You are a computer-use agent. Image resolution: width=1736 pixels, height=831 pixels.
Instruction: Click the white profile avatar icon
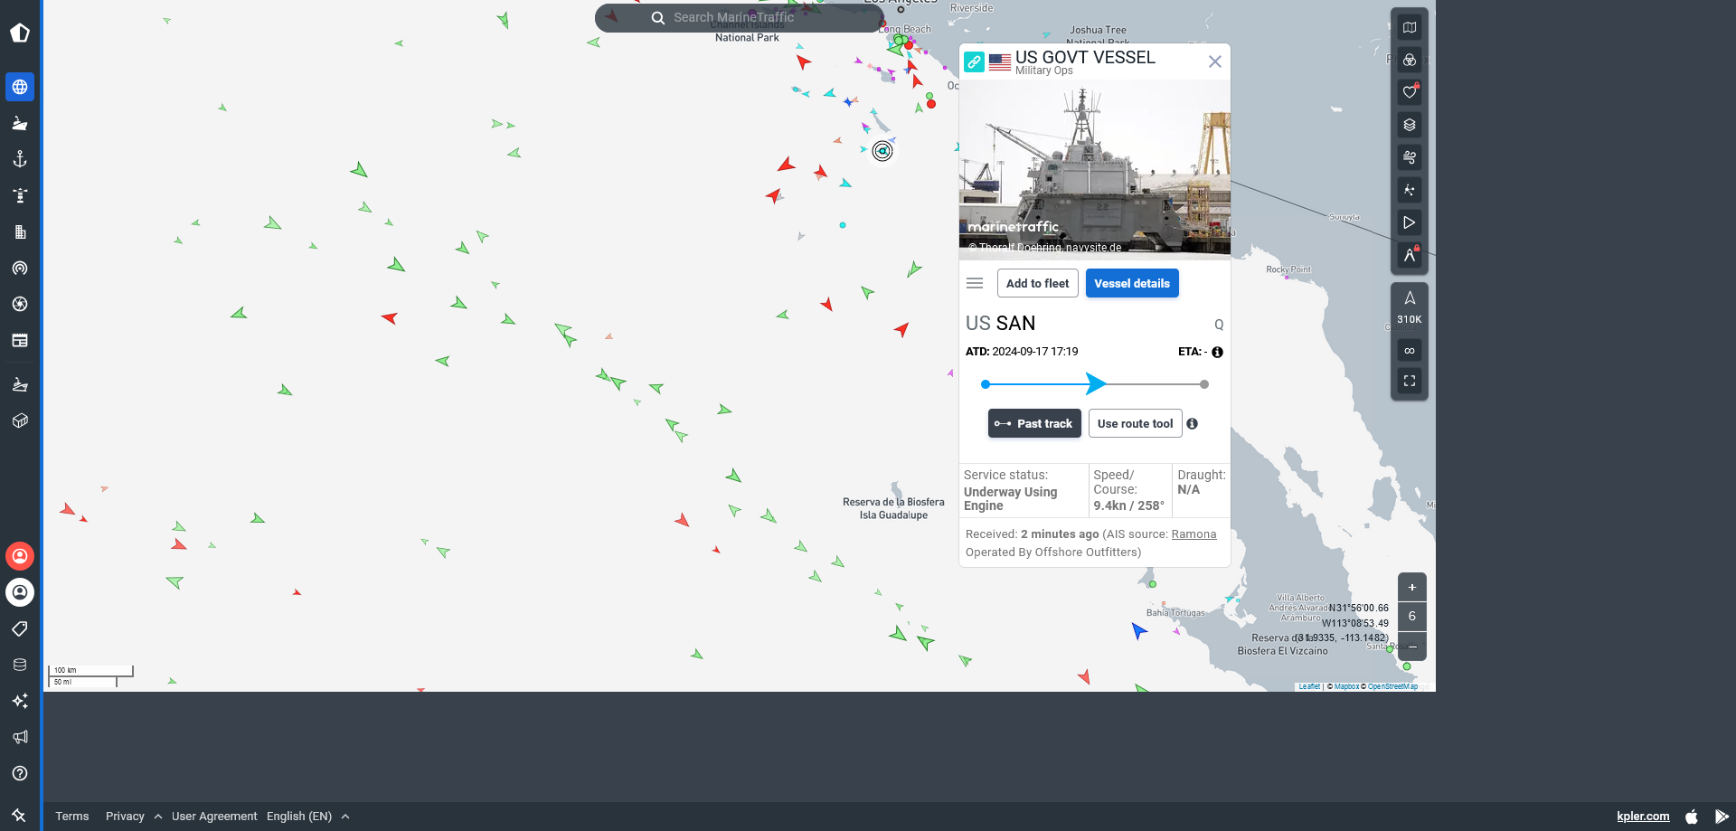(20, 592)
